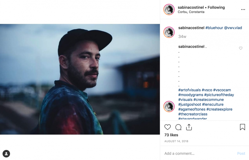Like the post with heart icon
This screenshot has width=249, height=160.
click(x=168, y=127)
